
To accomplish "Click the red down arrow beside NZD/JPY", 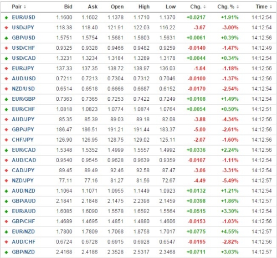I will coord(7,180).
